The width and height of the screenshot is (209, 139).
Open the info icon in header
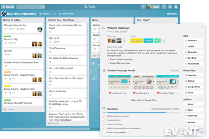click(164, 7)
